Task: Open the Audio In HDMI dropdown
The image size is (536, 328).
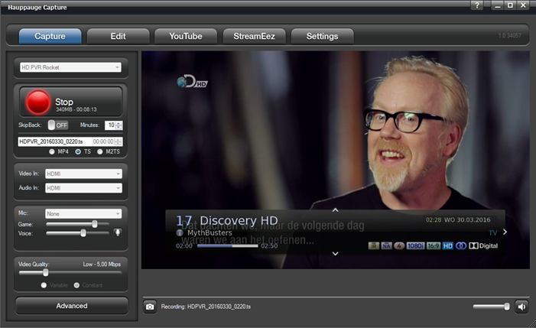Action: point(83,188)
